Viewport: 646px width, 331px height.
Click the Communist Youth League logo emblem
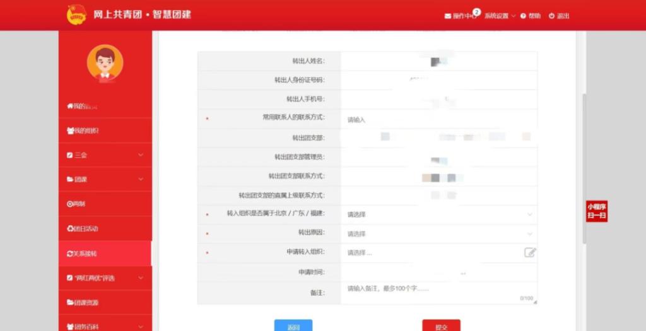click(x=76, y=15)
